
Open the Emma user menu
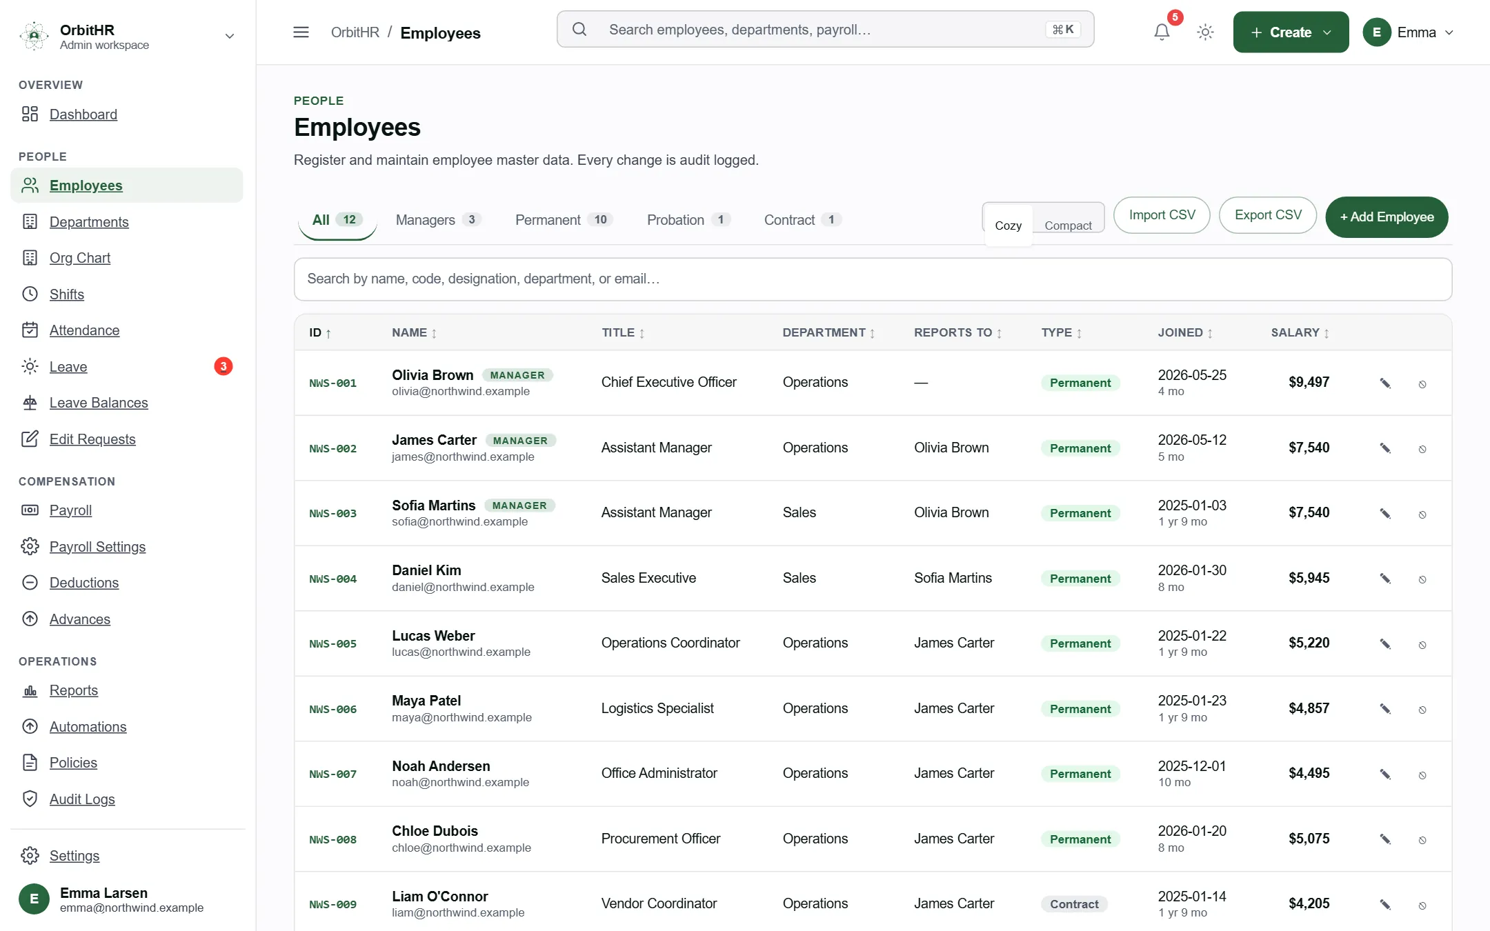(1409, 32)
